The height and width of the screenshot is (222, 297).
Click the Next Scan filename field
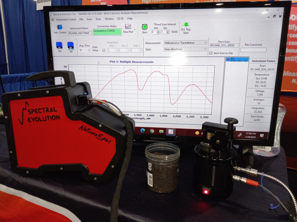pyautogui.click(x=224, y=45)
